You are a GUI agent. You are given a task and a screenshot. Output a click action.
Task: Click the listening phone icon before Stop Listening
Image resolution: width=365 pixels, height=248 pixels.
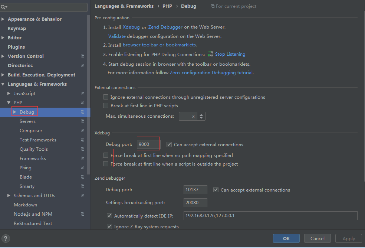(x=210, y=54)
